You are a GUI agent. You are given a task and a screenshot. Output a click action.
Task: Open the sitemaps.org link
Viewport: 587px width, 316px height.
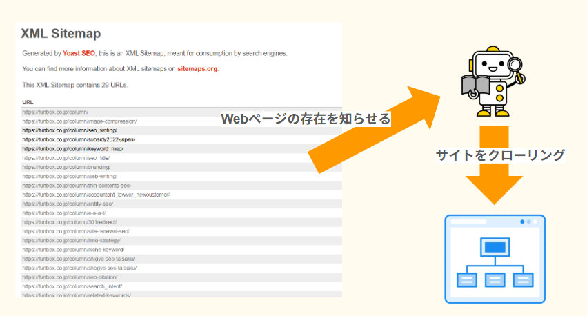pos(197,69)
